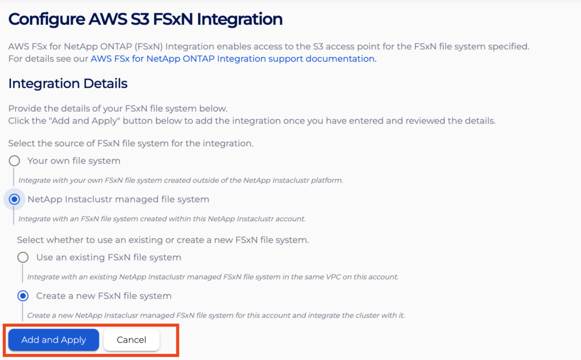Click the "Use an existing FSxN file system" label

click(x=109, y=257)
